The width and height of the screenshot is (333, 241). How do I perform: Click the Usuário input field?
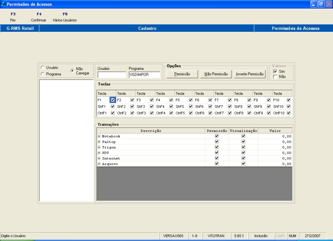[x=112, y=75]
